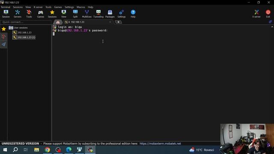This screenshot has height=154, width=274.
Task: Open the Tunneling toolbar icon
Action: tap(98, 14)
